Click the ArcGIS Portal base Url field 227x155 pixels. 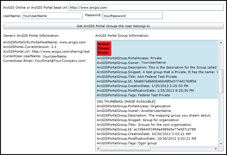pyautogui.click(x=146, y=8)
